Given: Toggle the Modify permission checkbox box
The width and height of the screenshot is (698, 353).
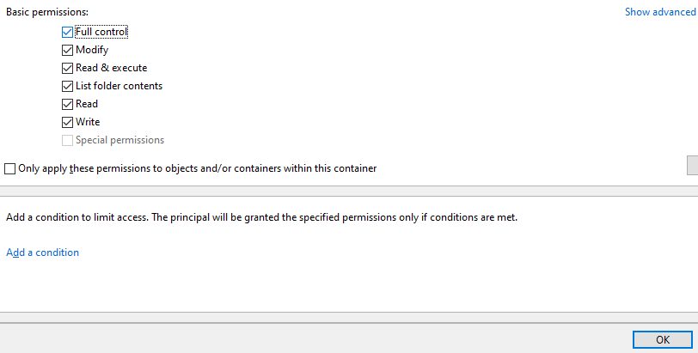Looking at the screenshot, I should [67, 50].
